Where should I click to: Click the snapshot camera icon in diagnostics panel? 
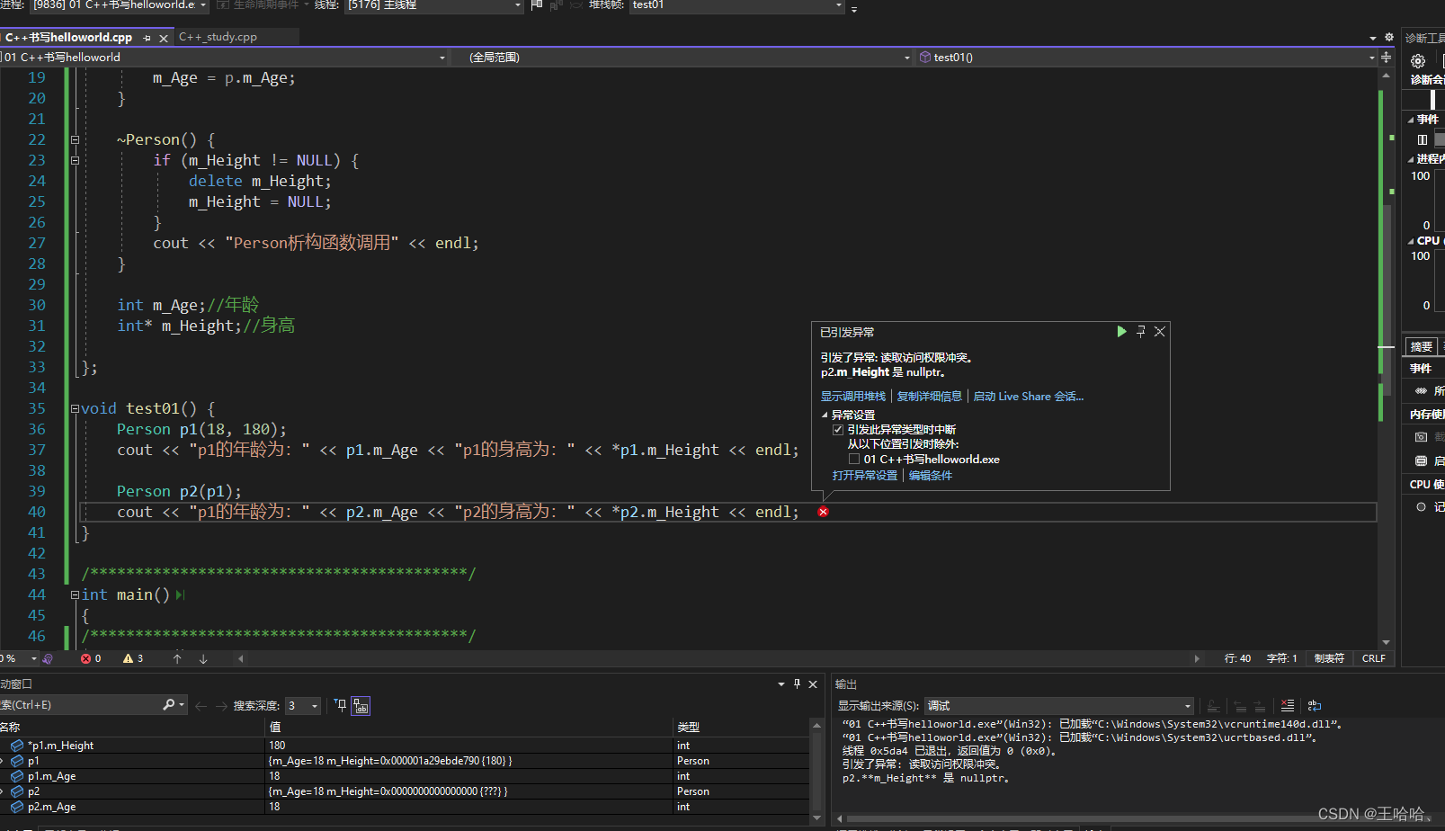[x=1422, y=436]
